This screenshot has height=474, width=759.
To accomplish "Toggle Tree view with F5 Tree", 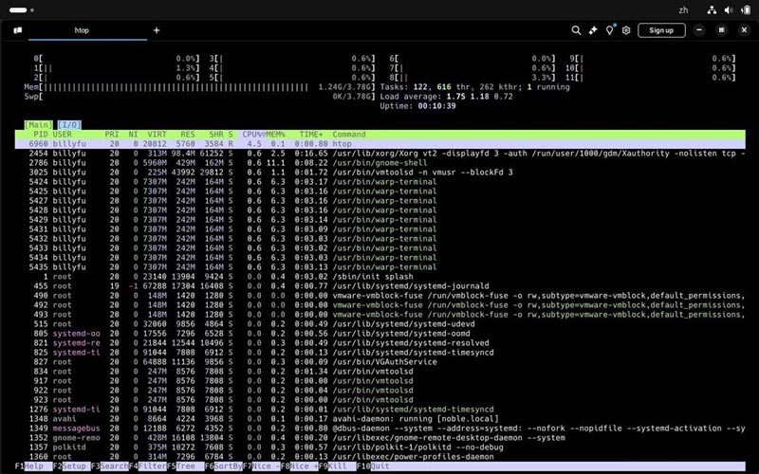I will [185, 467].
